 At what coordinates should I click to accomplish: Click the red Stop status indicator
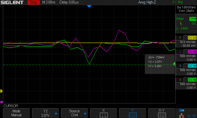(x=34, y=3)
